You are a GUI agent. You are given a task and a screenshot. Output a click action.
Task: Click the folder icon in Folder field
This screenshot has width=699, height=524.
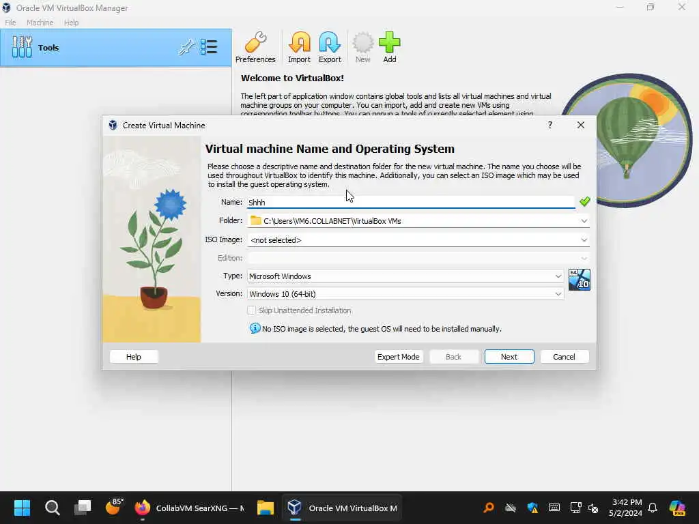tap(255, 220)
